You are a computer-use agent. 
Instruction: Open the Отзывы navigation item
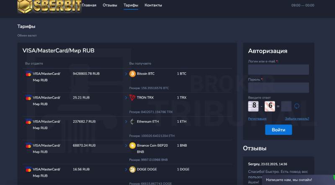click(110, 5)
